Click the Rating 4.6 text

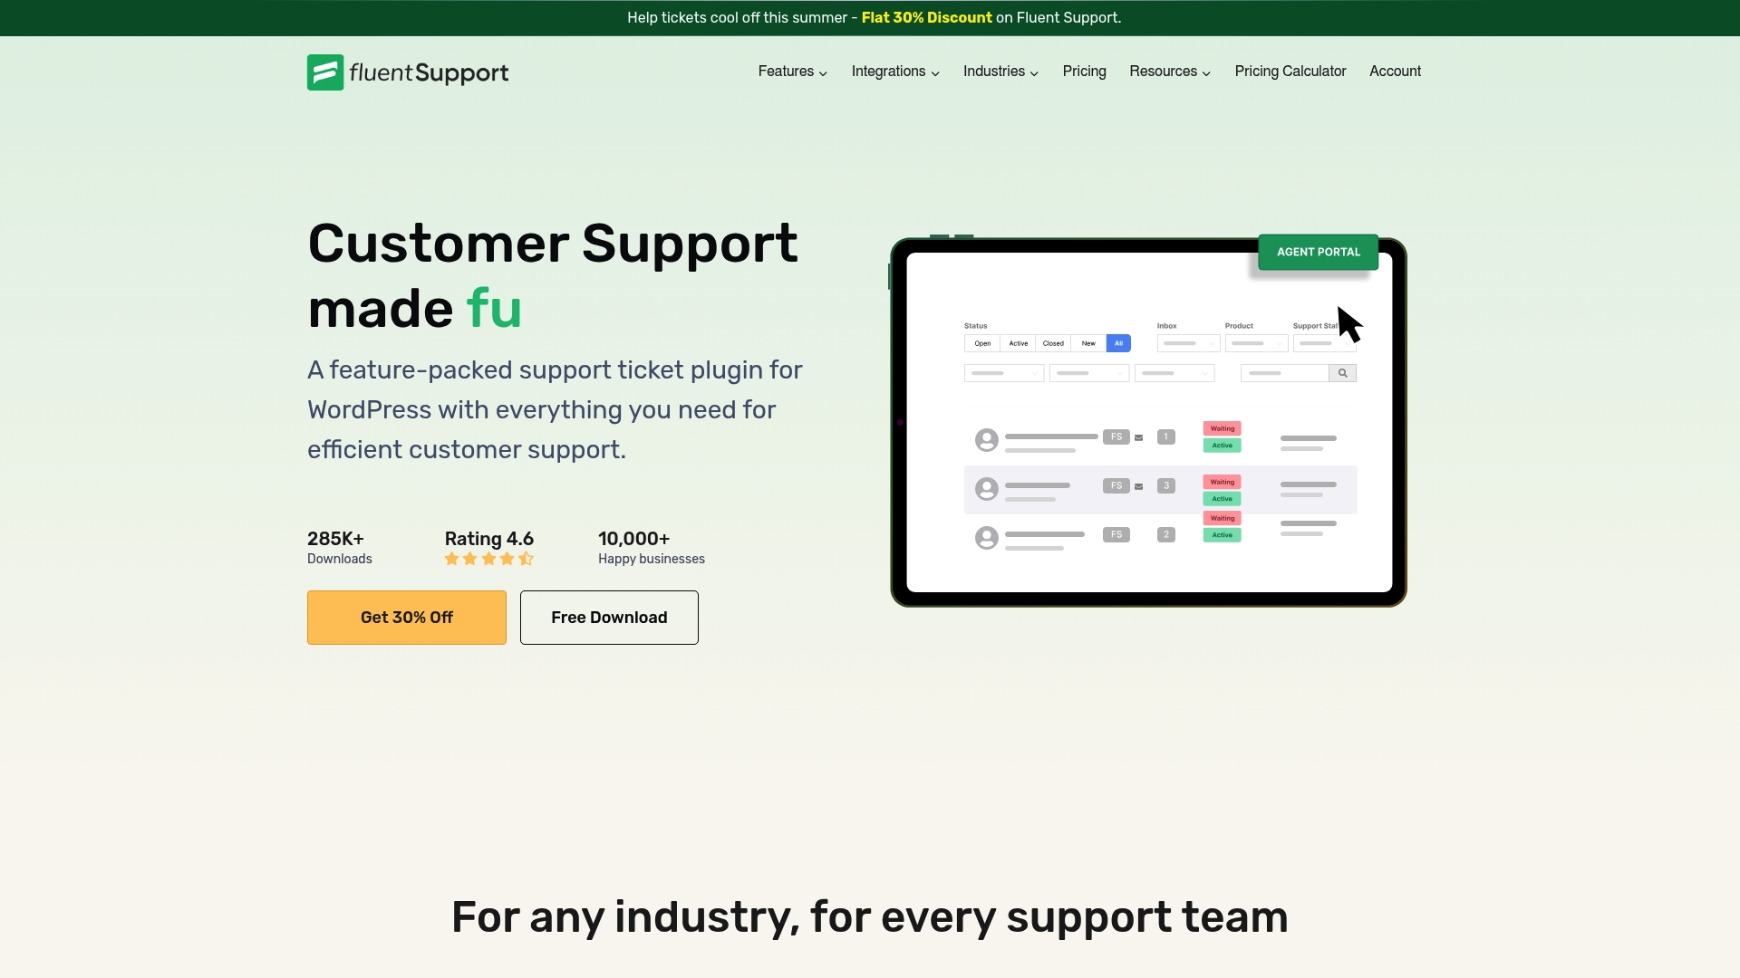[489, 539]
